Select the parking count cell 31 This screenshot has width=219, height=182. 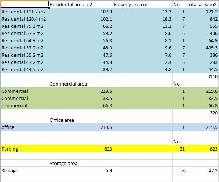[179, 149]
